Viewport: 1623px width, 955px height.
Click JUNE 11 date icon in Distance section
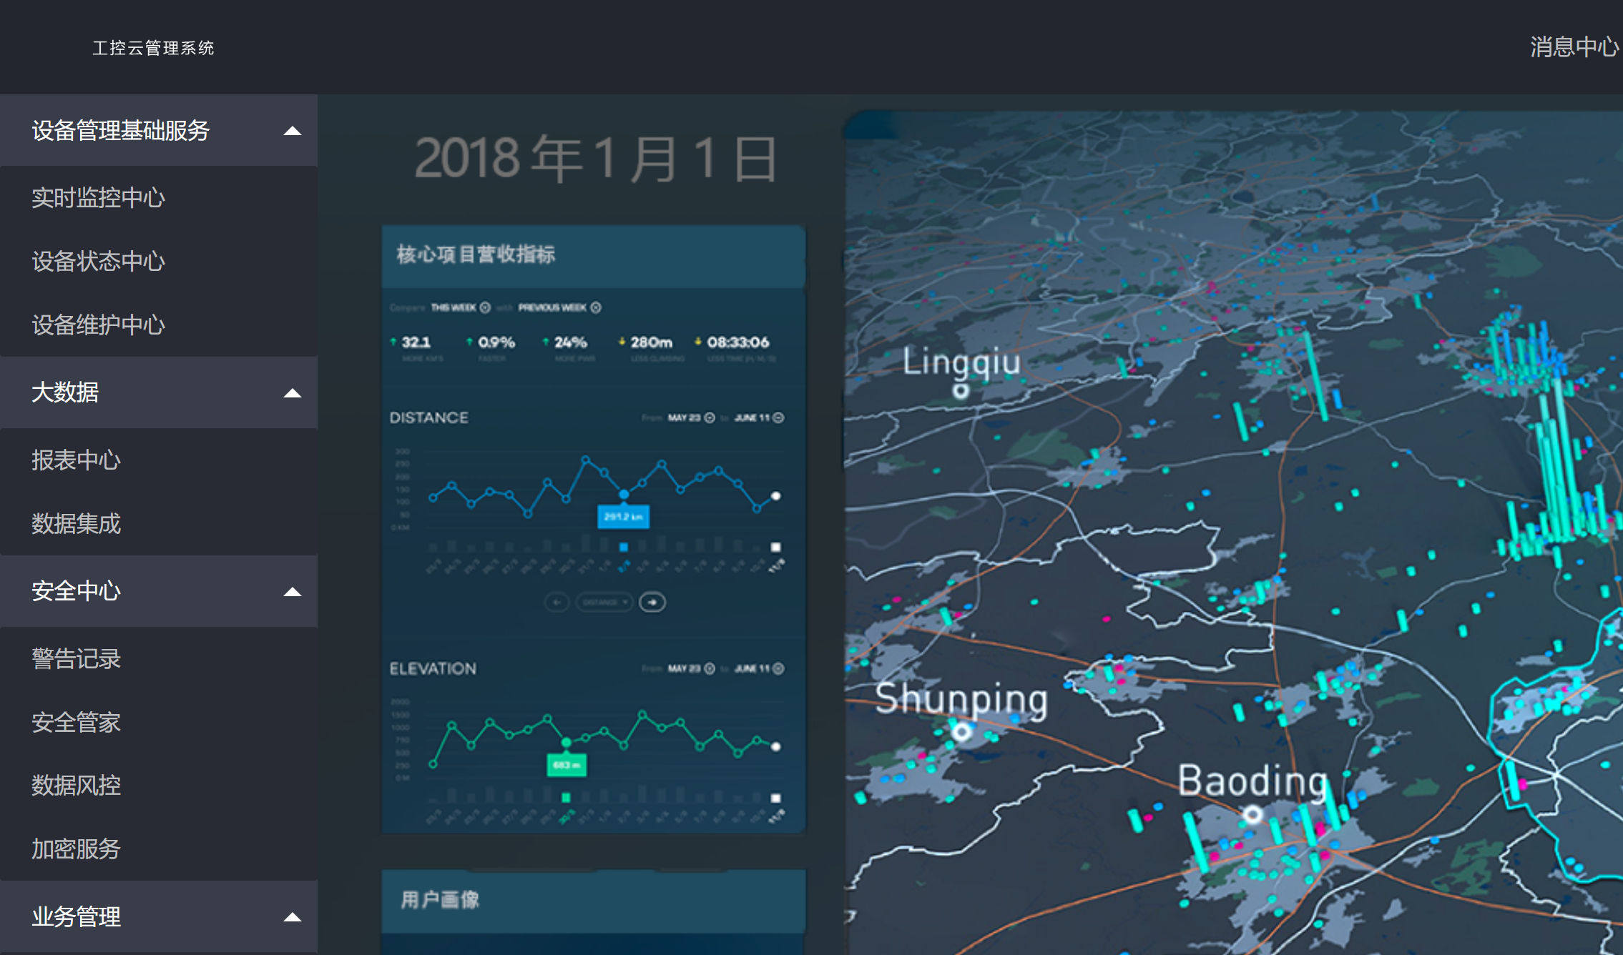point(778,417)
